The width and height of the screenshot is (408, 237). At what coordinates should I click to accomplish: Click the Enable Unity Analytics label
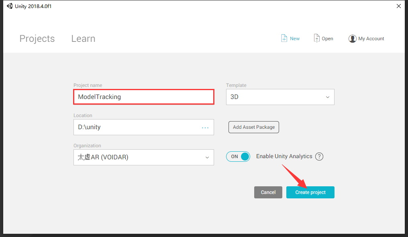pos(284,156)
